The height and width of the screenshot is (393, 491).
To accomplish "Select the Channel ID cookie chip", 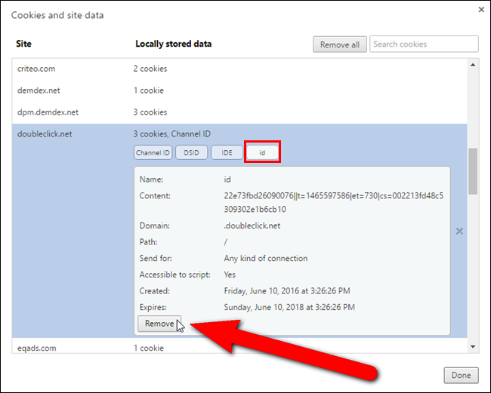I will [x=153, y=152].
